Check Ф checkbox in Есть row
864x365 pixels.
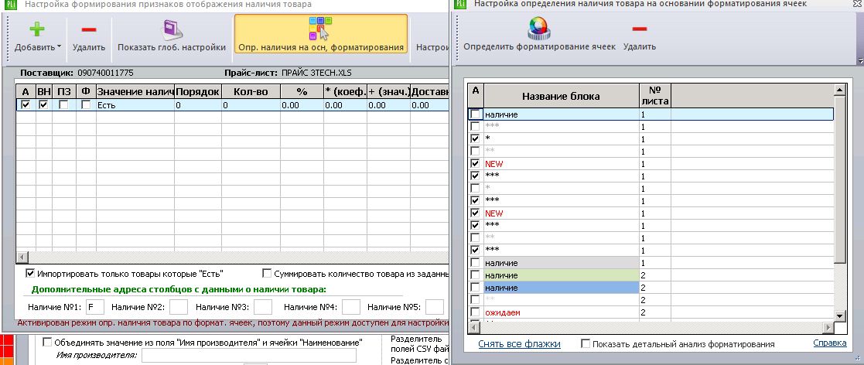(x=86, y=104)
